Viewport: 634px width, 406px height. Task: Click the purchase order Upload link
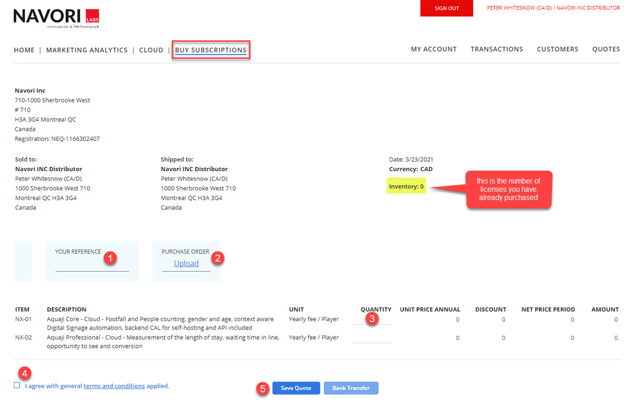click(x=186, y=264)
